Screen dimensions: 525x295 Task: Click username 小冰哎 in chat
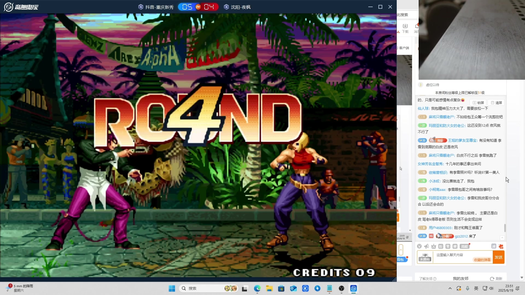coord(434,181)
